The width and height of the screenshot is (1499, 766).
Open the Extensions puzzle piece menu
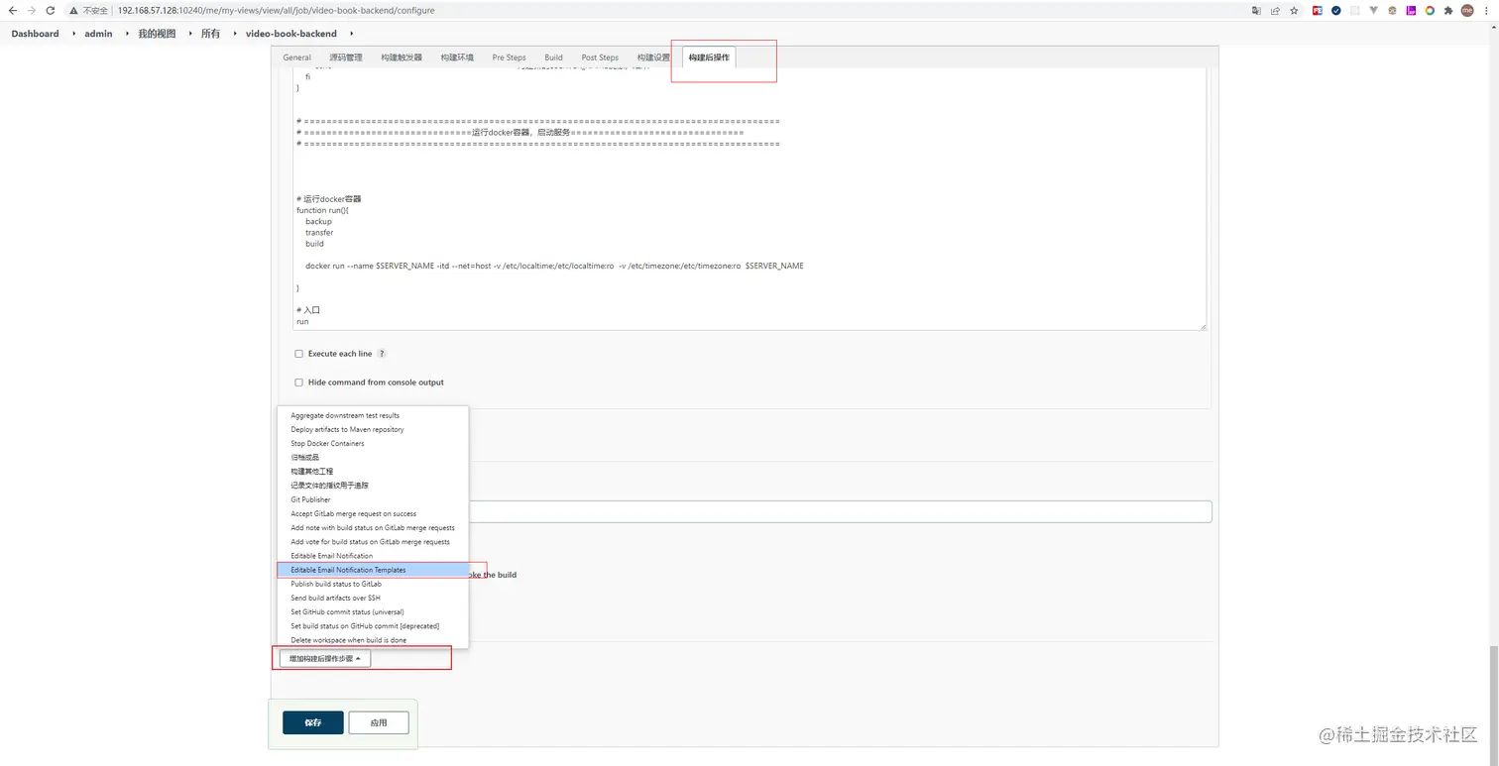pyautogui.click(x=1448, y=10)
